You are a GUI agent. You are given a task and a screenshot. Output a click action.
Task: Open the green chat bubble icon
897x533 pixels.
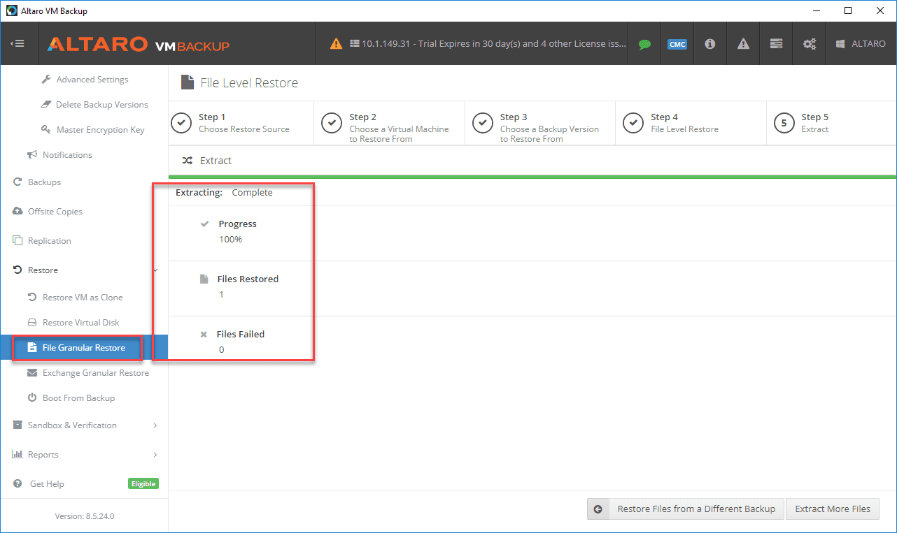pos(644,44)
